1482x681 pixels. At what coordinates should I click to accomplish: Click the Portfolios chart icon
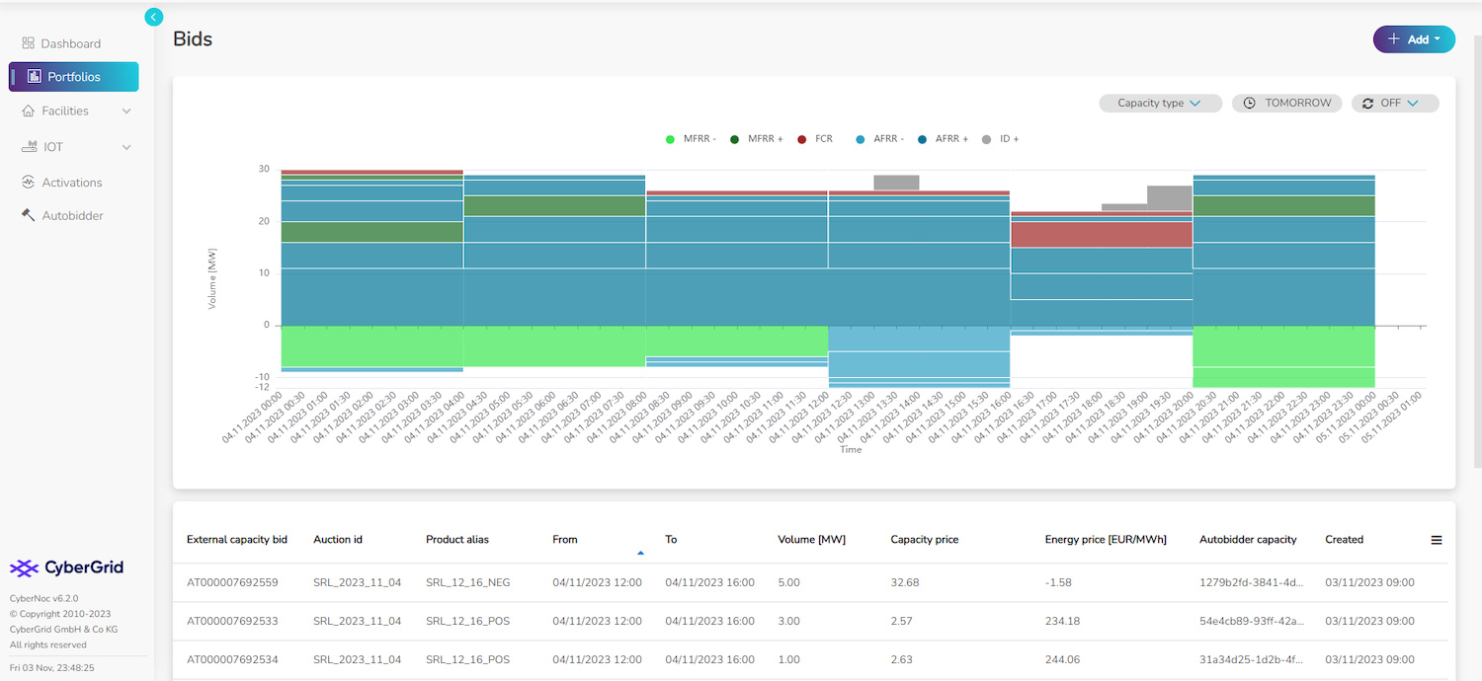tap(34, 77)
